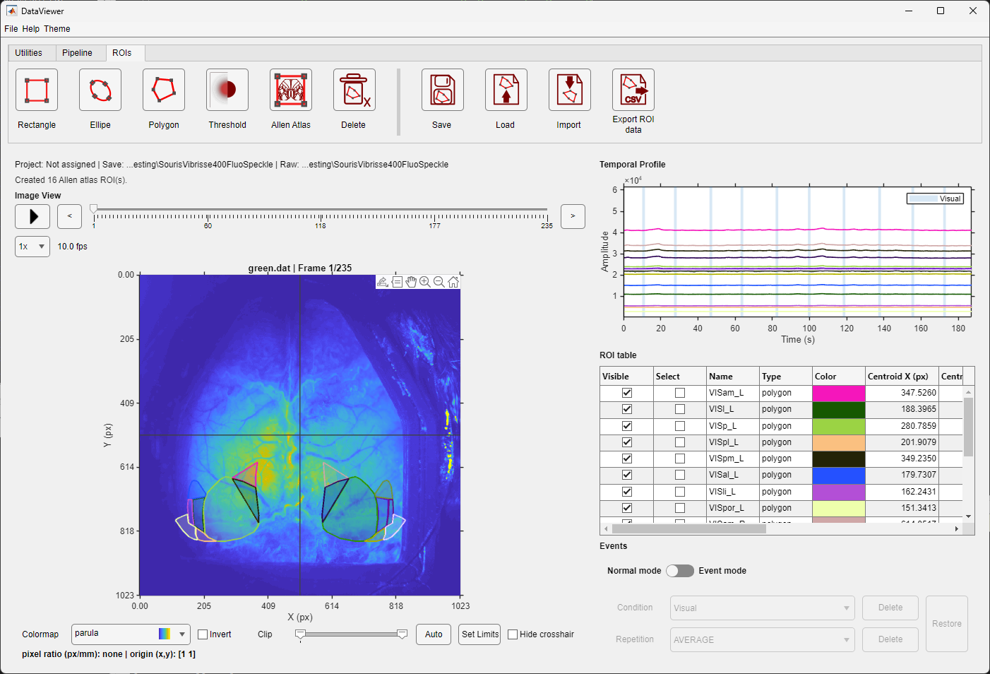Open the Allen Atlas tool
990x674 pixels.
pos(291,90)
